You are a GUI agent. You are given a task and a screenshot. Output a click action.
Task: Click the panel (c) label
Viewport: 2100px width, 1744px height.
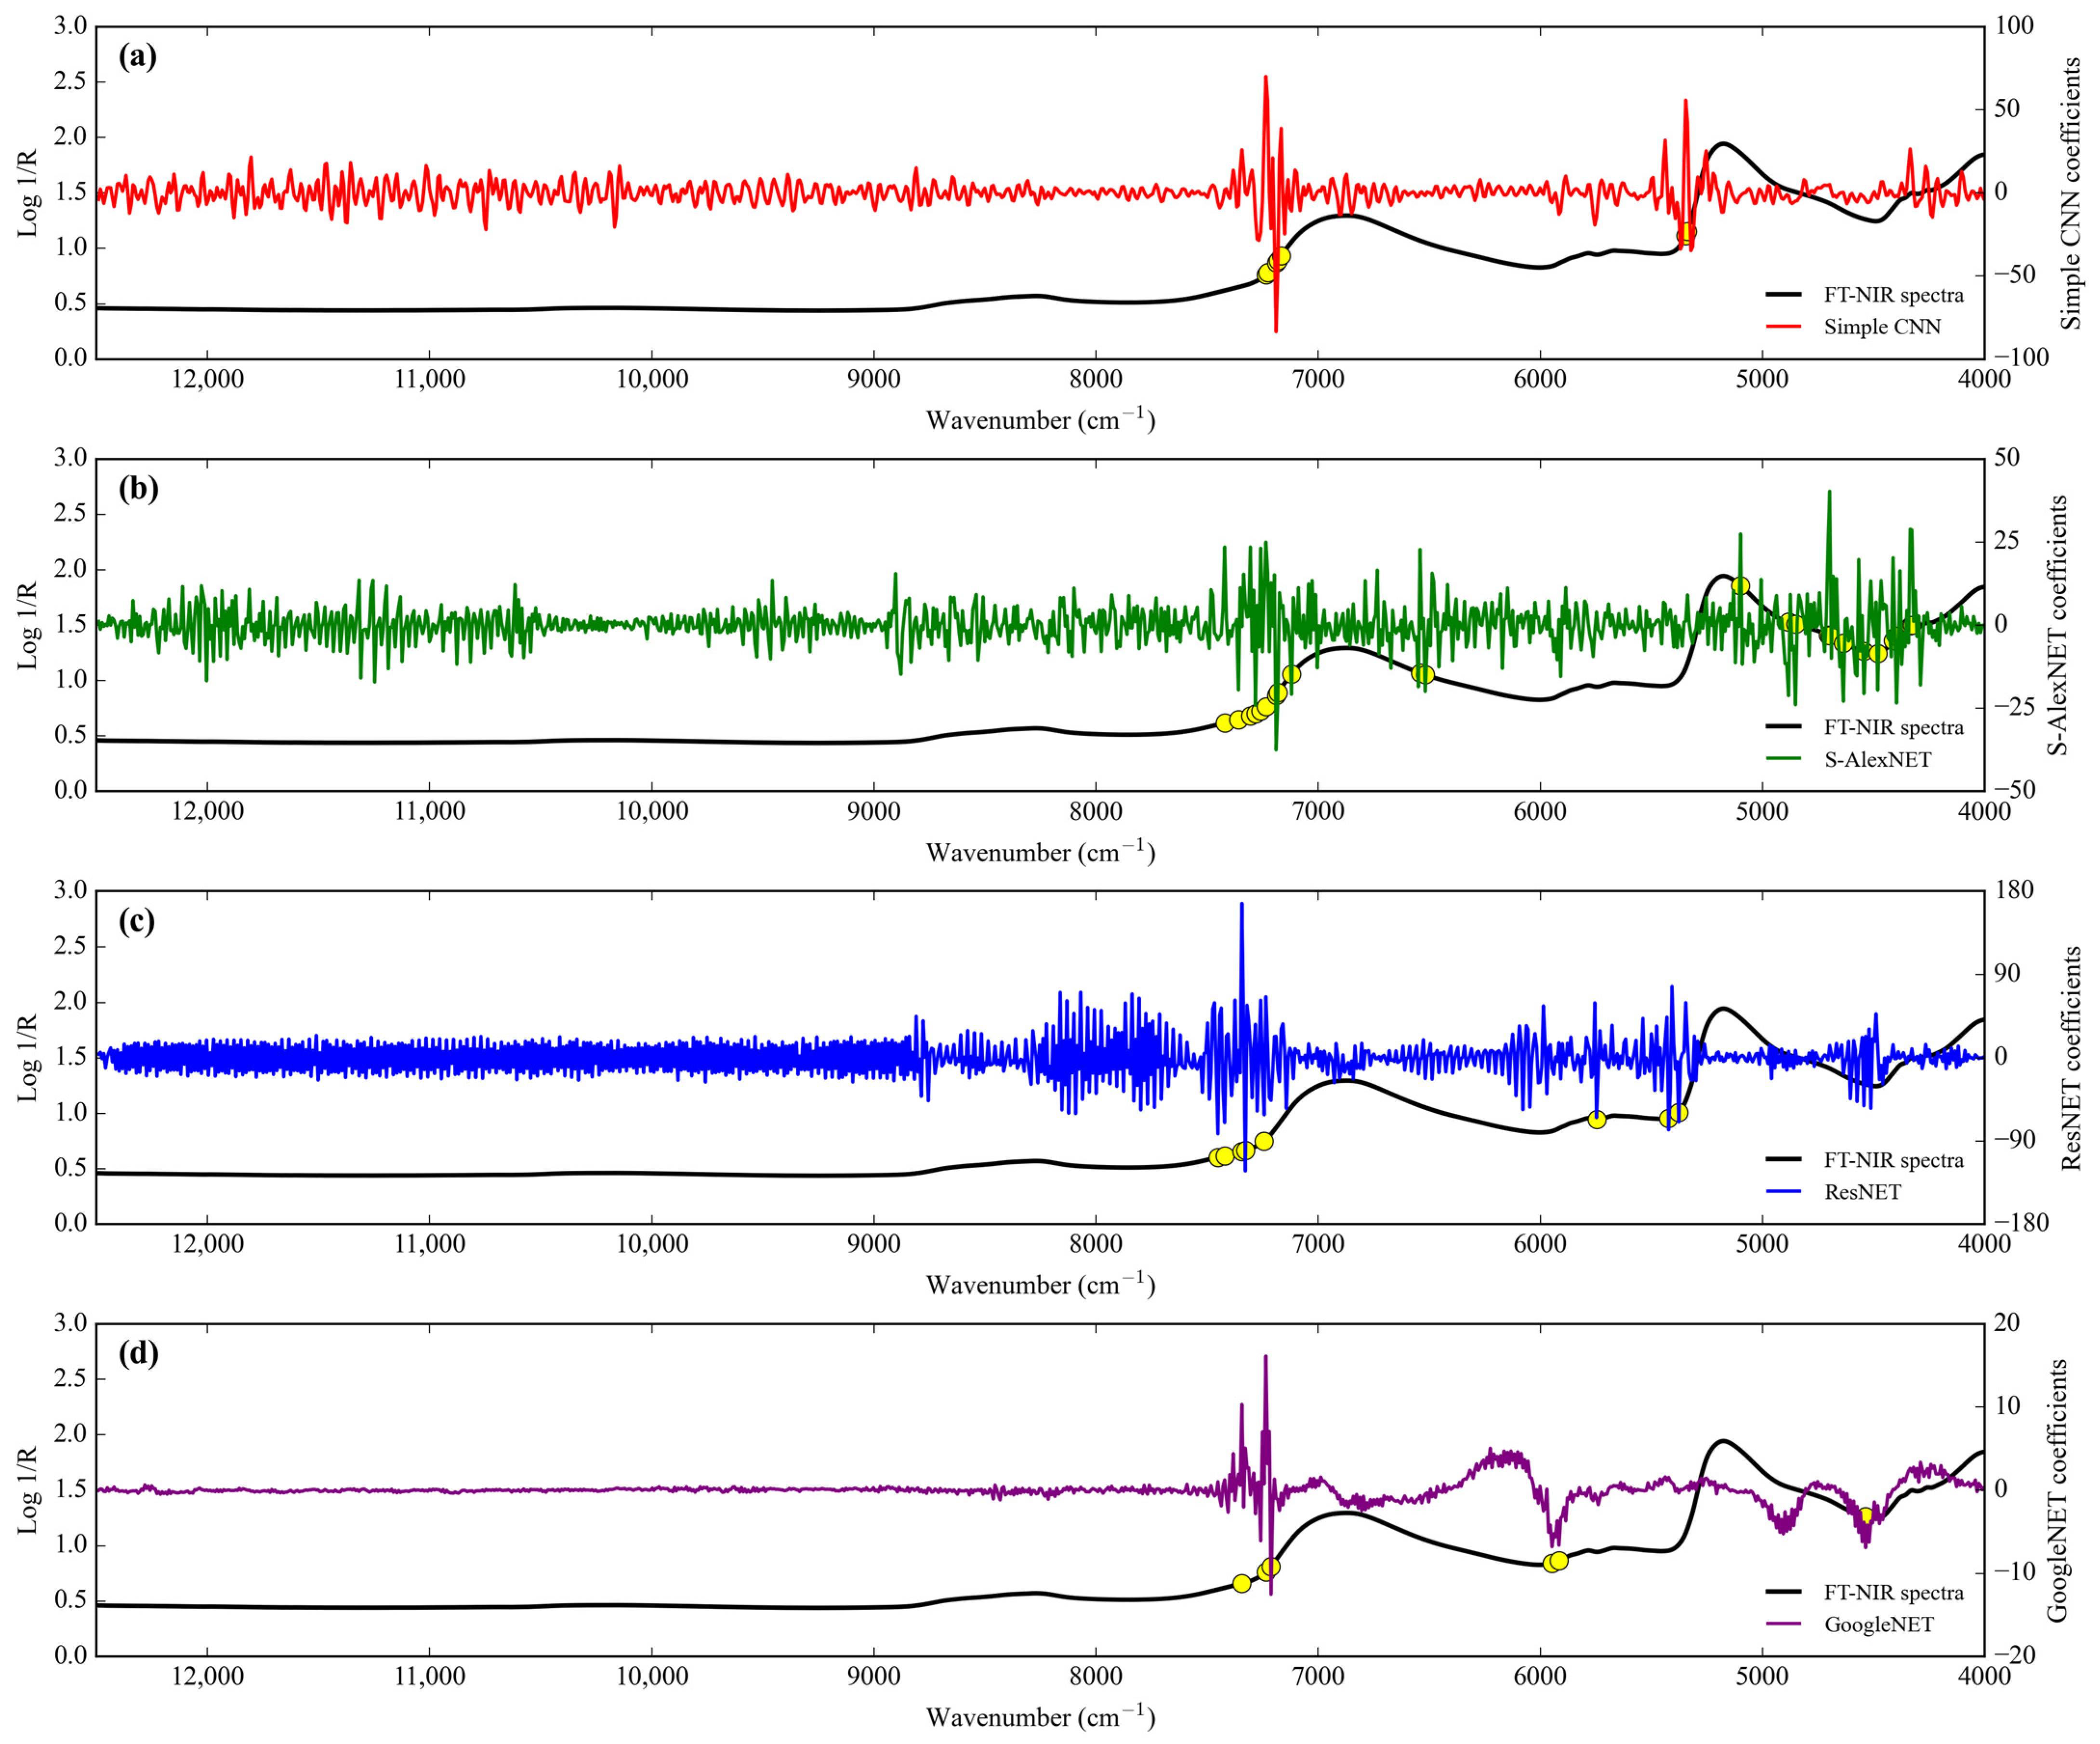pos(137,921)
